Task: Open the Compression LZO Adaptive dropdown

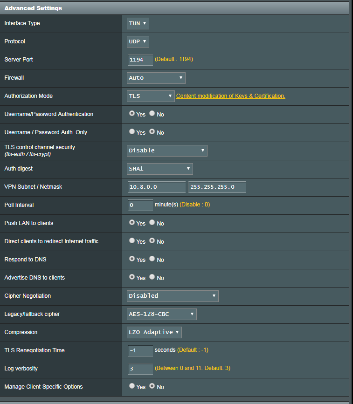Action: 154,332
